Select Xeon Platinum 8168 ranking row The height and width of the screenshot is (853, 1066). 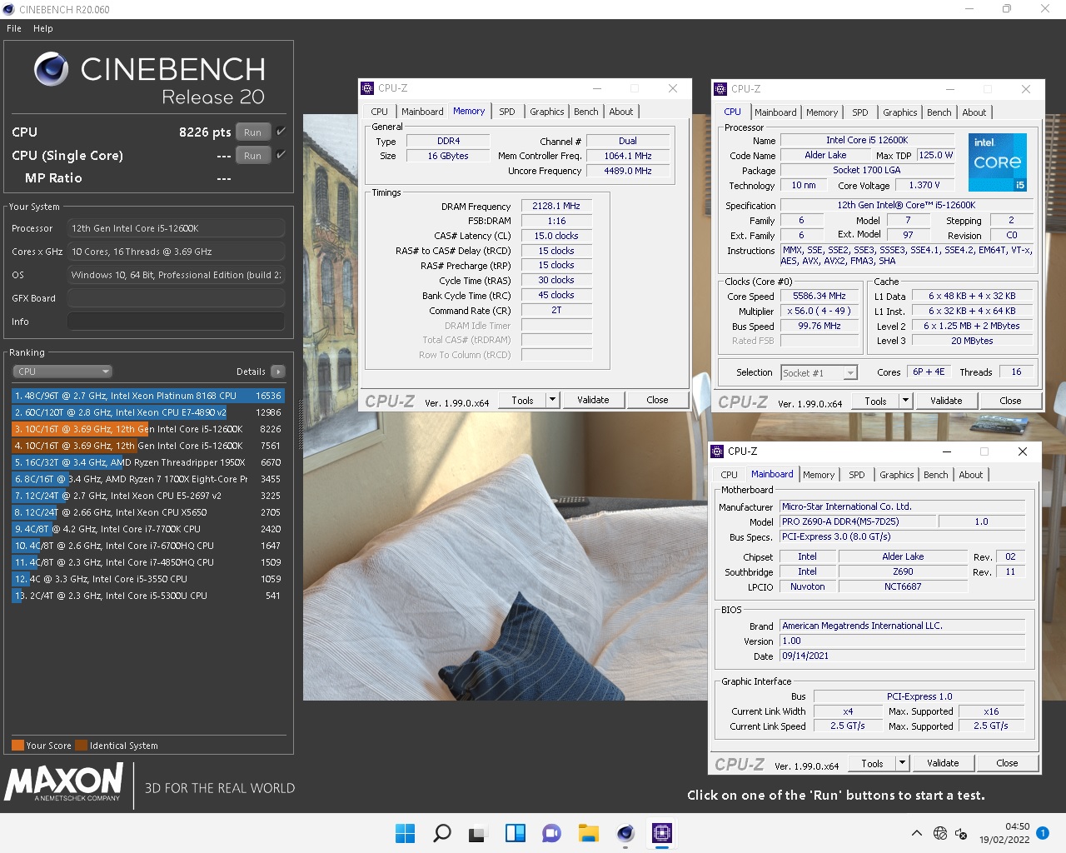(x=148, y=396)
